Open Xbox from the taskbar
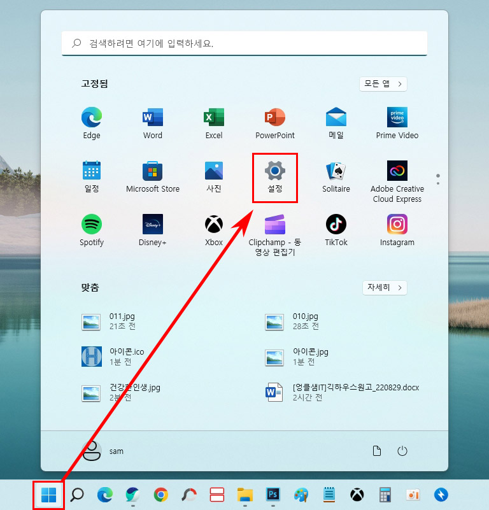The height and width of the screenshot is (510, 489). (x=357, y=495)
